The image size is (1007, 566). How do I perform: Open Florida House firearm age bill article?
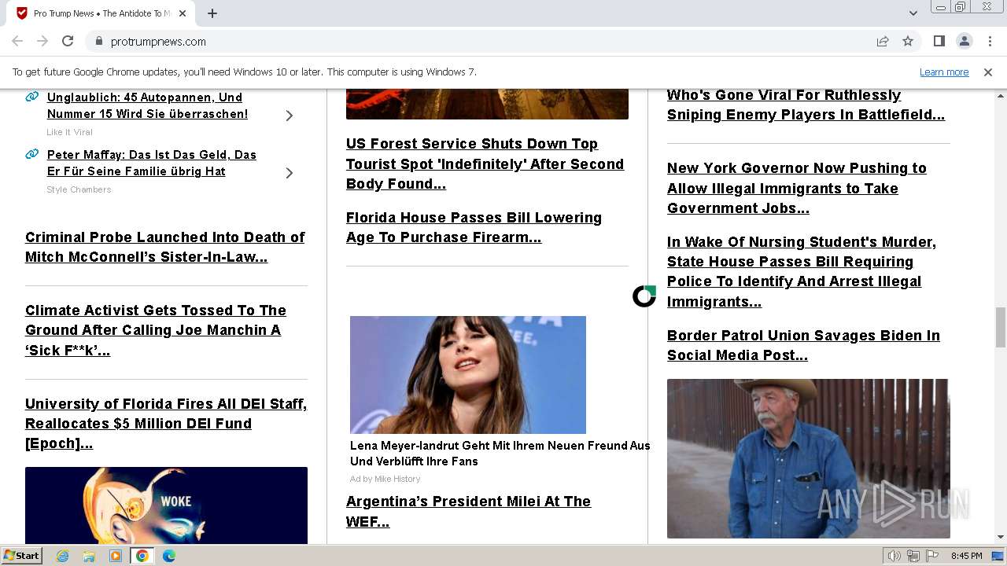[474, 227]
